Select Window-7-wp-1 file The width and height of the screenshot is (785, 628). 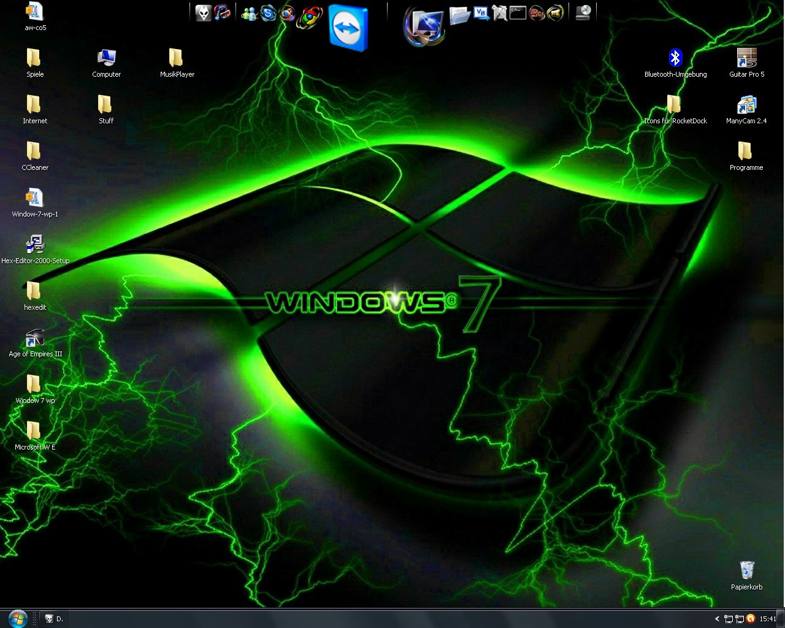click(x=35, y=203)
